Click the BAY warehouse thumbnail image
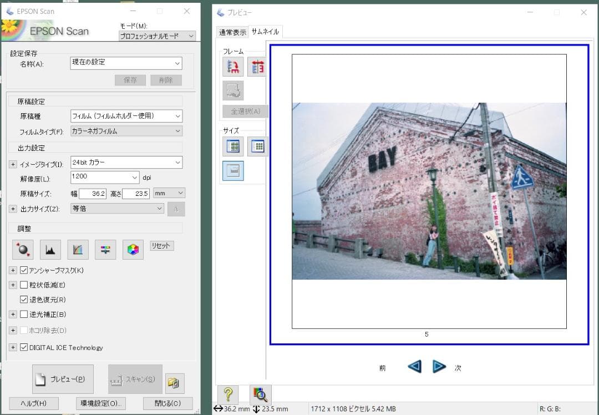Screen dimensions: 599x415 (429, 191)
